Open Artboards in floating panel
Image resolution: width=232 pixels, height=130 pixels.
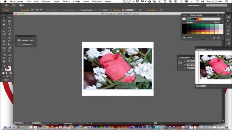[25, 44]
